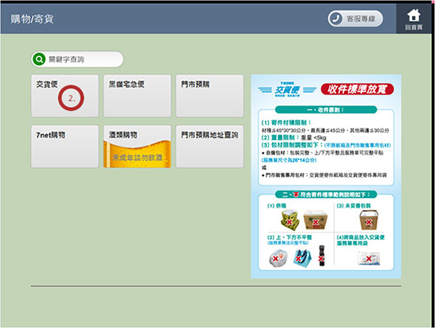Click the green magnifier search icon
Image resolution: width=435 pixels, height=328 pixels.
click(39, 59)
